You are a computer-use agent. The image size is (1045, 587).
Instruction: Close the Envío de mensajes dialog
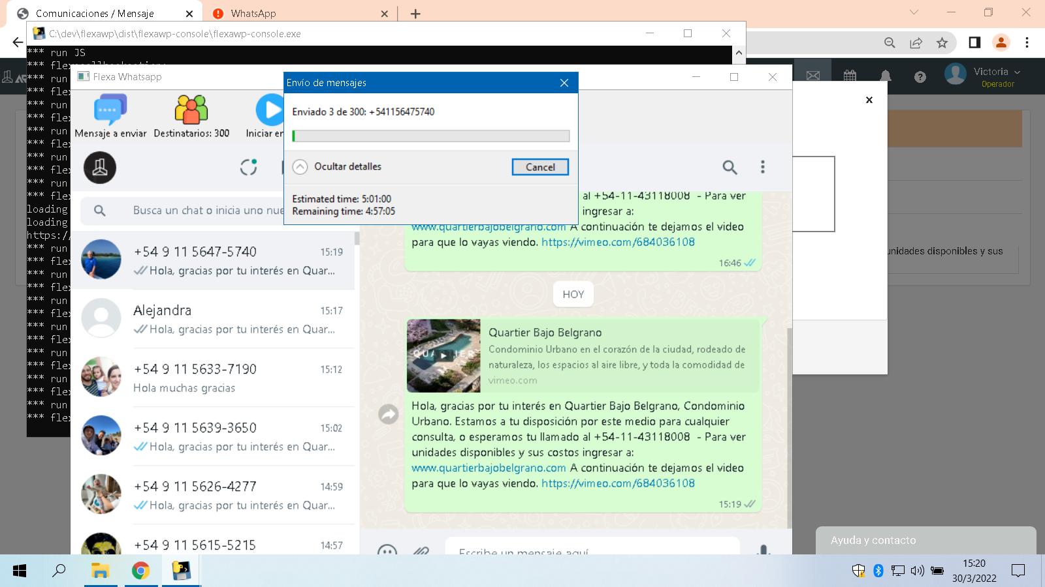click(564, 83)
